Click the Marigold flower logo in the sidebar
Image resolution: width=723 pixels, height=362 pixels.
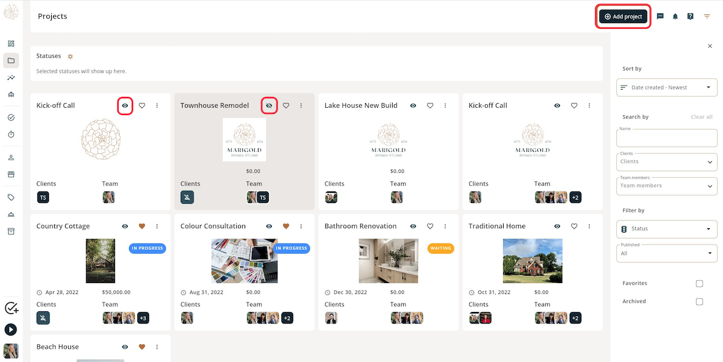tap(11, 11)
